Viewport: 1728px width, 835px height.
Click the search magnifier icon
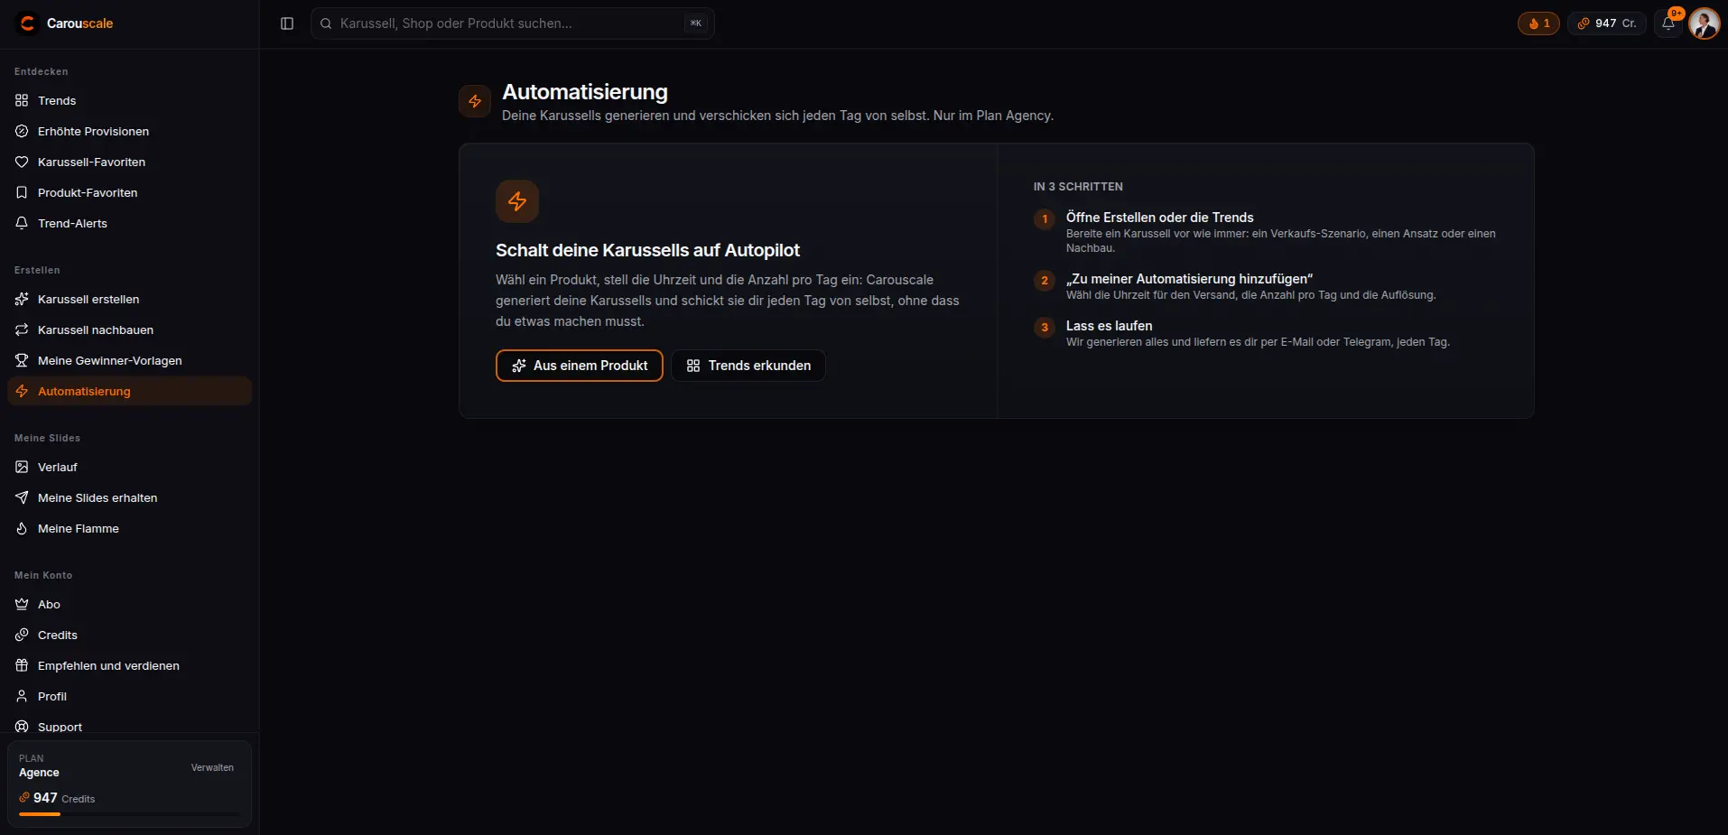326,23
